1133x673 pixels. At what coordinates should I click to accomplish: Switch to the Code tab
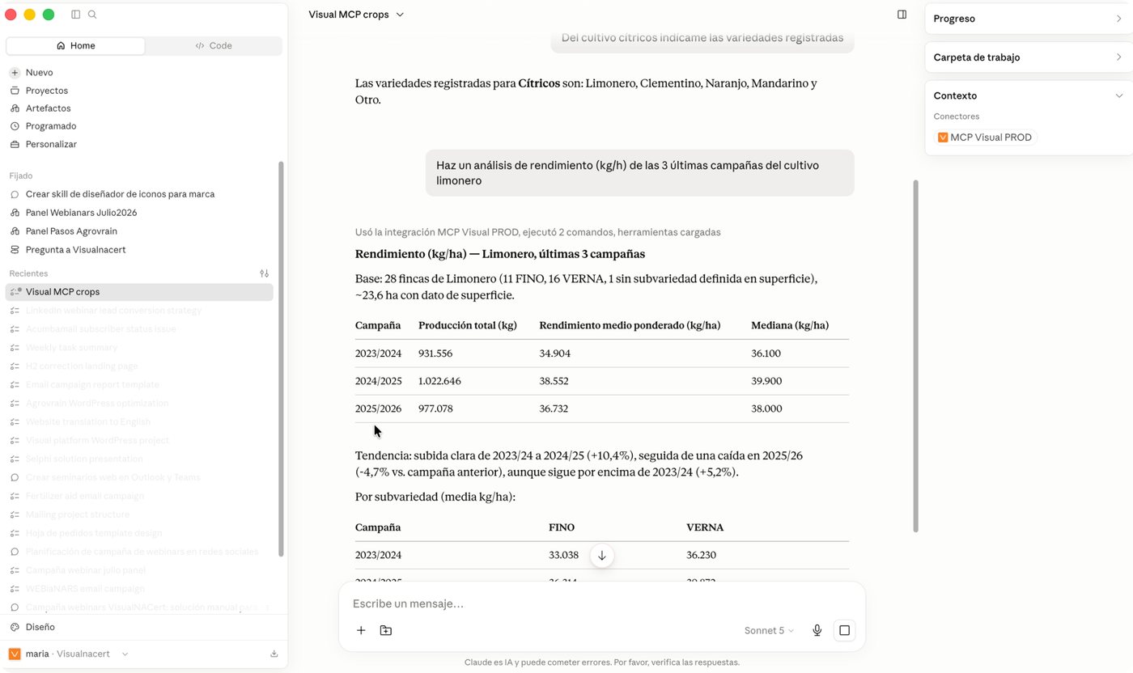(x=214, y=46)
